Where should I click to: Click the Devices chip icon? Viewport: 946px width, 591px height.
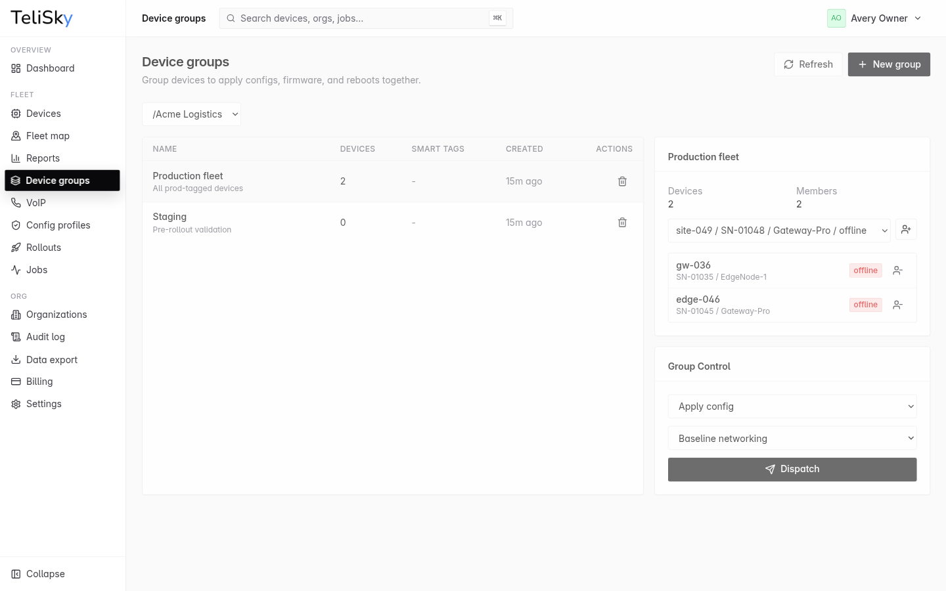[16, 114]
